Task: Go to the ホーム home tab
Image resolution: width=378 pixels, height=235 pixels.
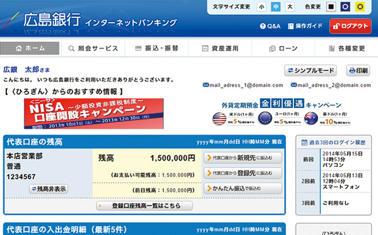Action: click(x=30, y=48)
